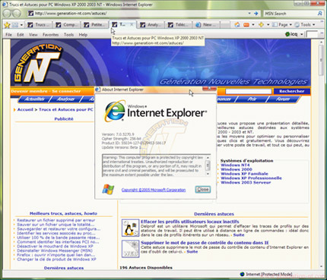Open the View menu
Image resolution: width=327 pixels, height=280 pixels.
(33, 35)
